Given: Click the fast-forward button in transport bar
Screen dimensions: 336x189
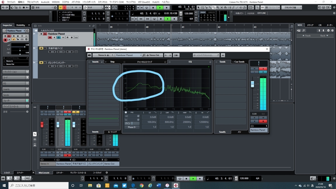Looking at the screenshot, I should point(147,19).
